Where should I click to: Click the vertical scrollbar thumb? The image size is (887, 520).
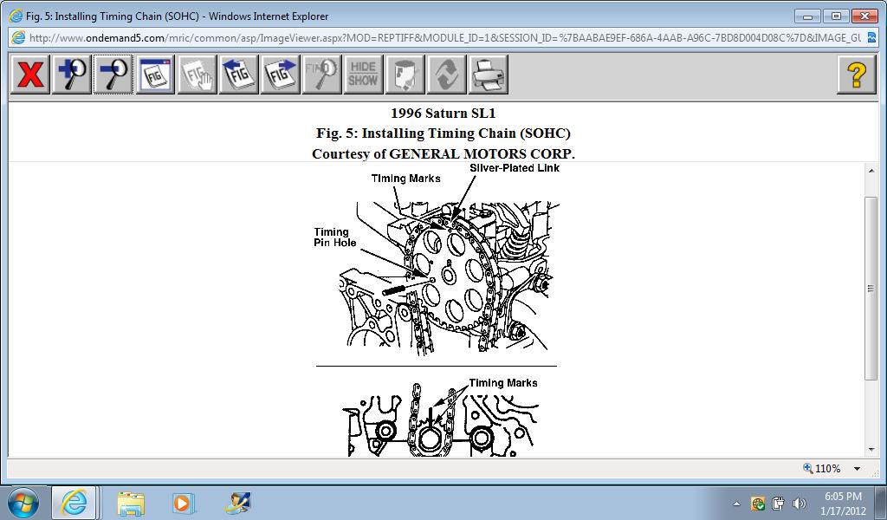click(x=871, y=288)
